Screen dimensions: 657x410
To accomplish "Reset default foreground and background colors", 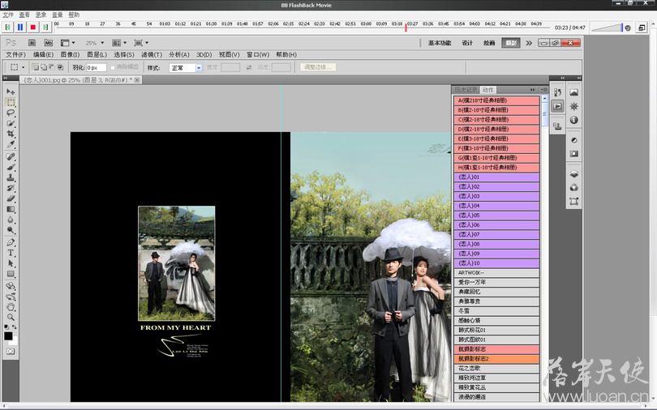I will [6, 327].
